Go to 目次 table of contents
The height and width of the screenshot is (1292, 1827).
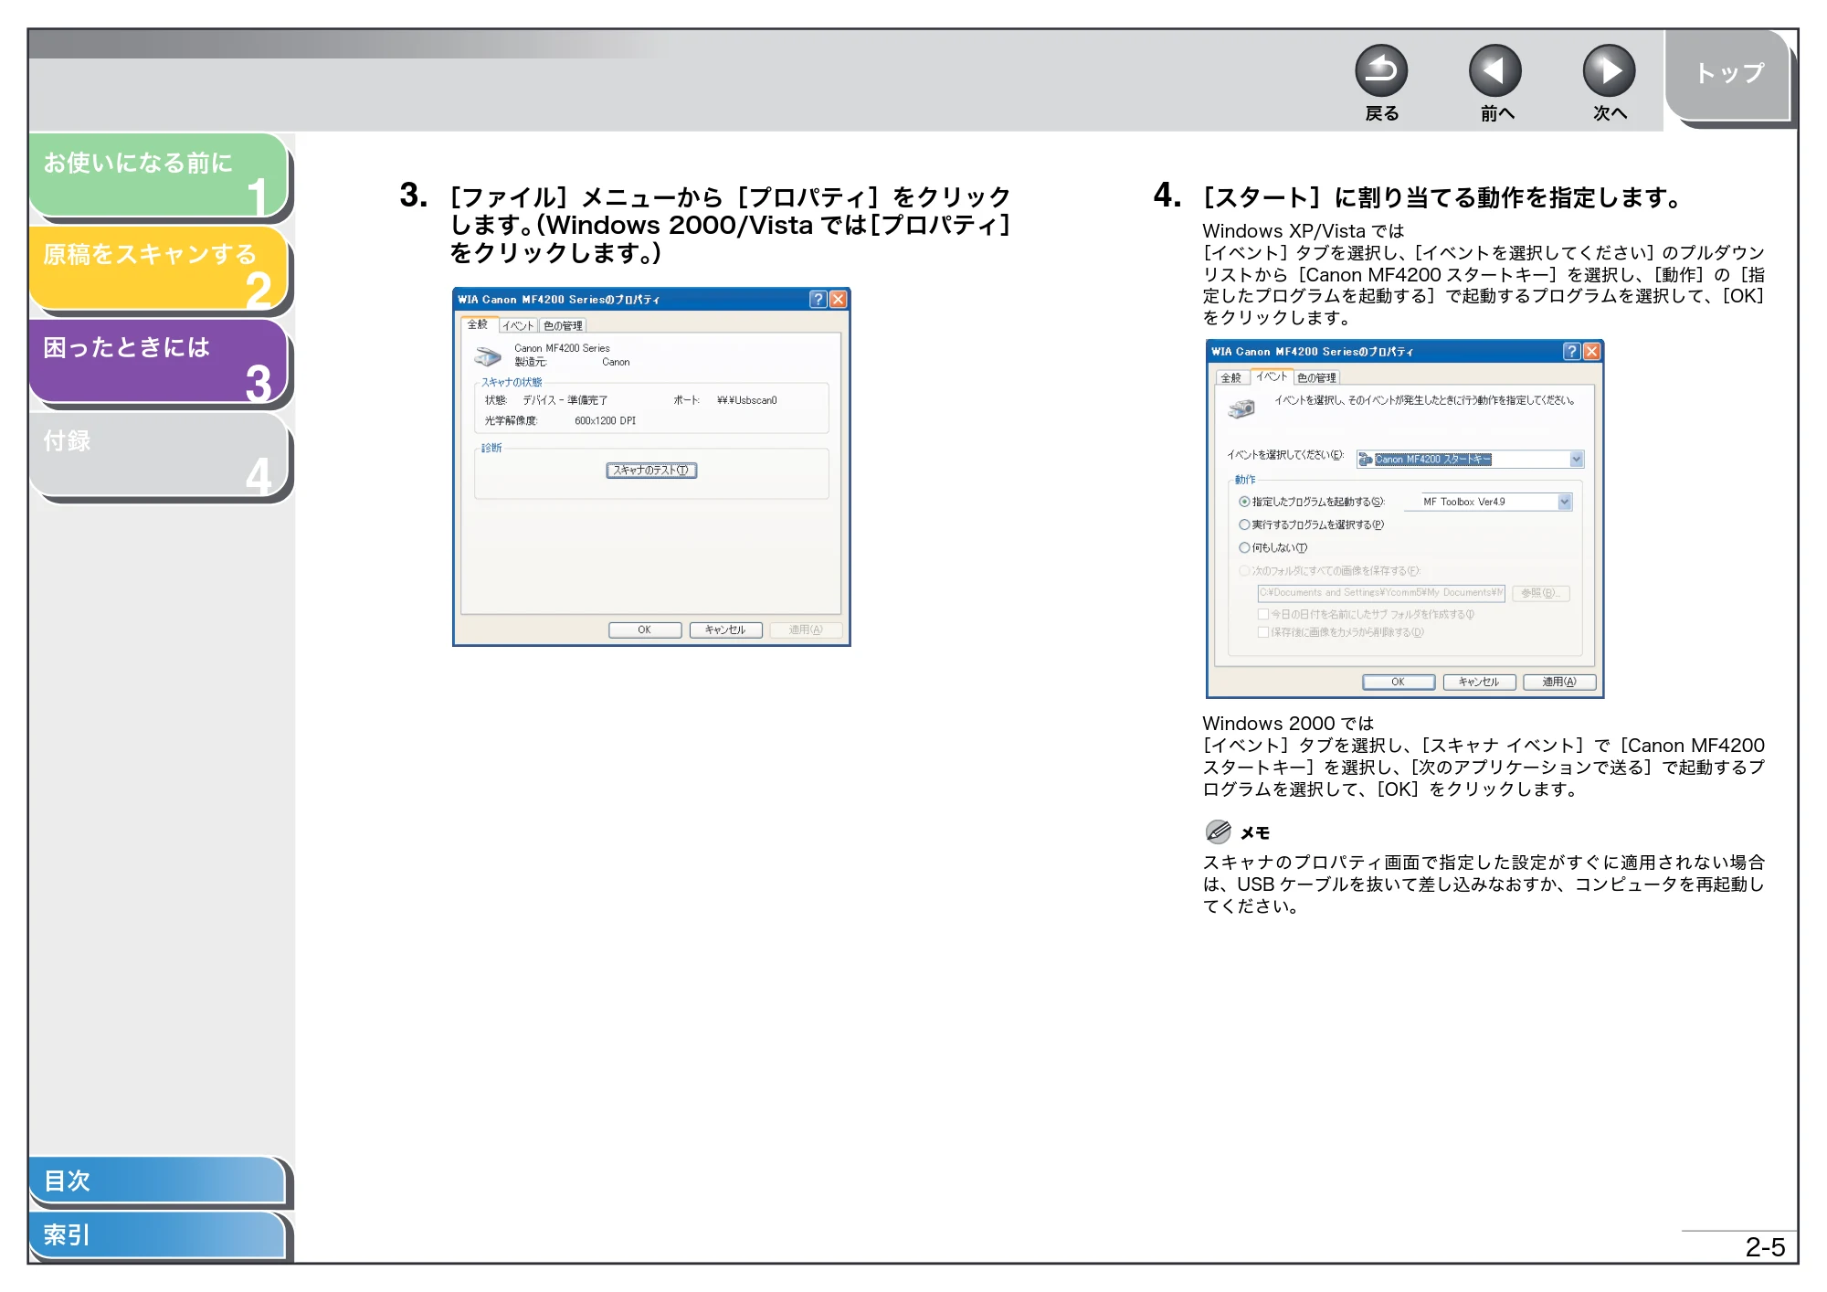[x=157, y=1181]
